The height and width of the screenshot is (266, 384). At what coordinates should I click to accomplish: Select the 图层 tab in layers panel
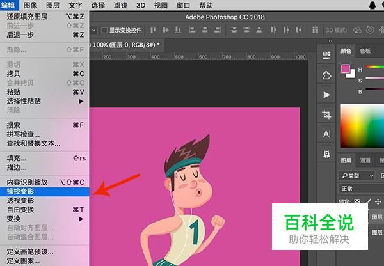coord(346,160)
